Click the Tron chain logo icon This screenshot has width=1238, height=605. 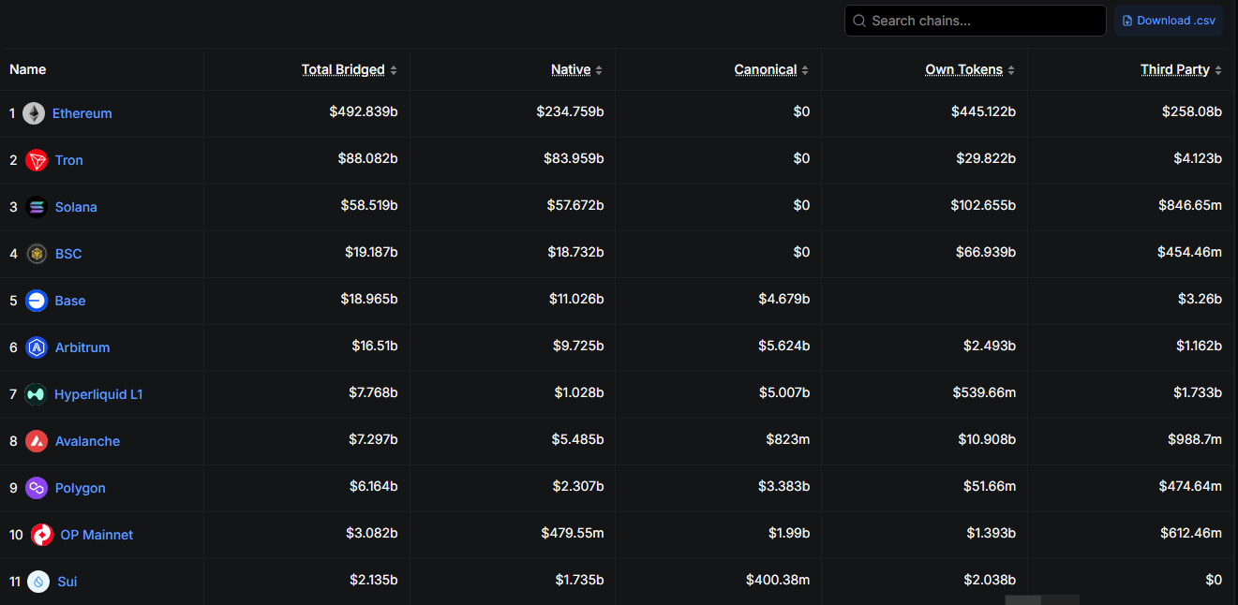(x=37, y=160)
